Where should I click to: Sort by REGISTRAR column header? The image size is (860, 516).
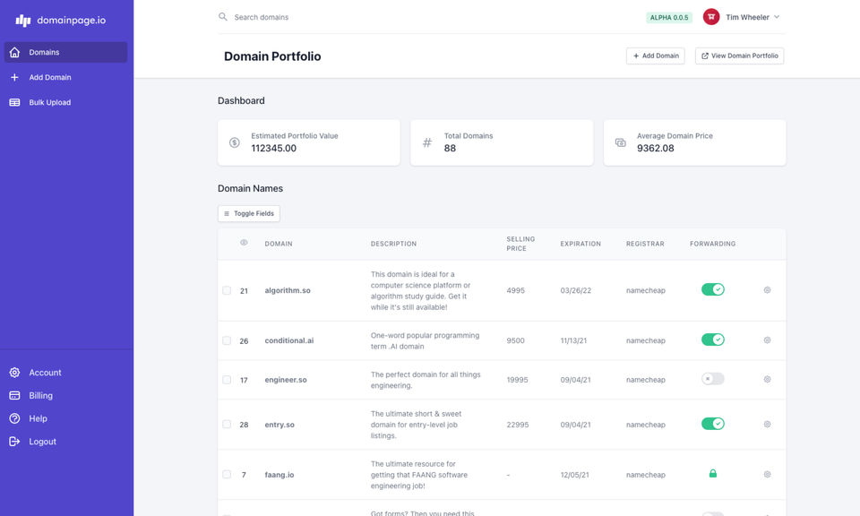(x=645, y=244)
